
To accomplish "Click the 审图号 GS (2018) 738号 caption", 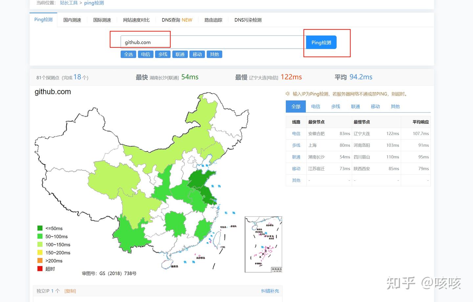I will tap(109, 273).
